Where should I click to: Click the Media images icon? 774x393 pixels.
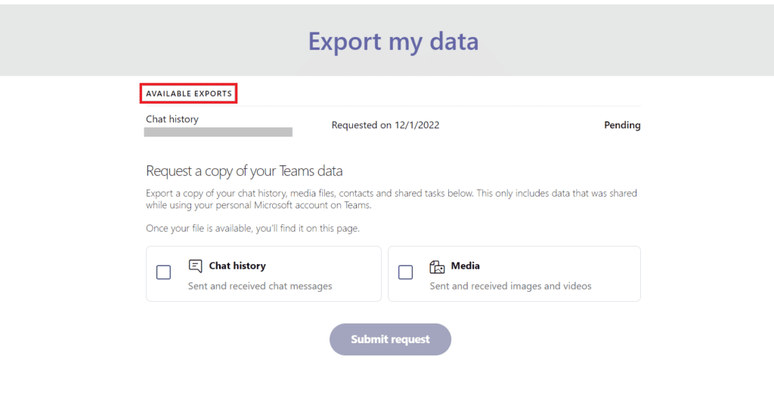point(437,267)
